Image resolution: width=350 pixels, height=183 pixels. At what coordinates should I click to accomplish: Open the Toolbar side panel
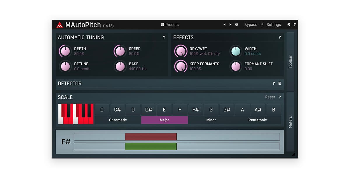coord(290,61)
